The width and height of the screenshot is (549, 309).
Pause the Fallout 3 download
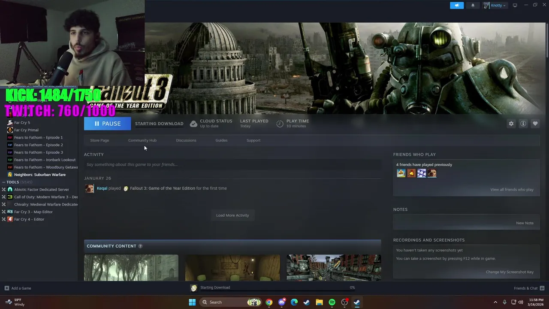tap(108, 124)
